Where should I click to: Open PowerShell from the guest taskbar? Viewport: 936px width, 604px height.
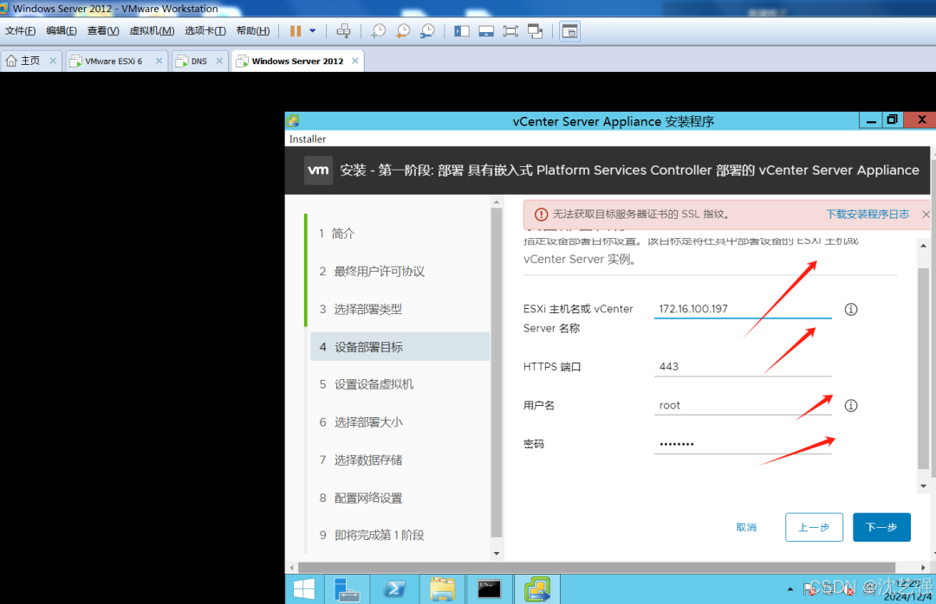coord(394,589)
